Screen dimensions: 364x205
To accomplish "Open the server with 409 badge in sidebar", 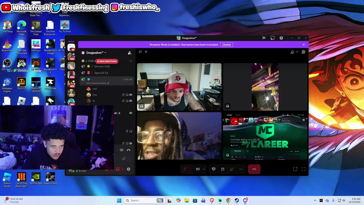I will tap(71, 84).
